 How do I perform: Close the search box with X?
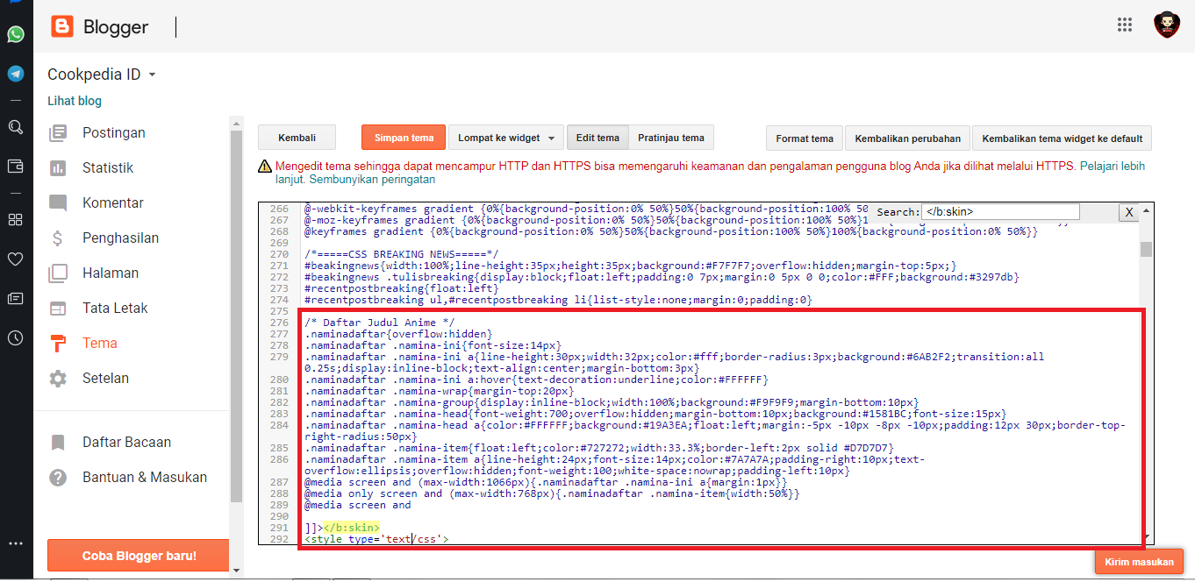[1129, 212]
